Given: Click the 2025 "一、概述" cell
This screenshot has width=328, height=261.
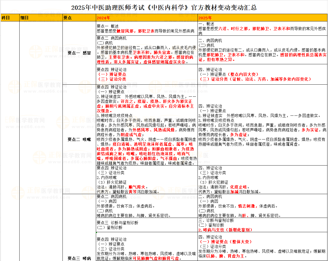Looking at the screenshot, I should click(x=262, y=29).
